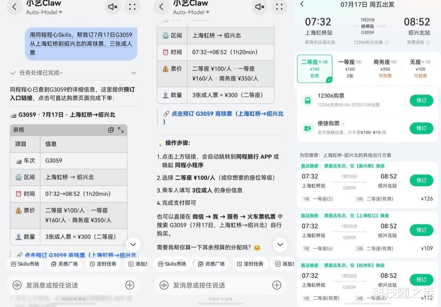This screenshot has height=307, width=441.
Task: Book the 嘉兴南 transfer option
Action: coord(422,180)
